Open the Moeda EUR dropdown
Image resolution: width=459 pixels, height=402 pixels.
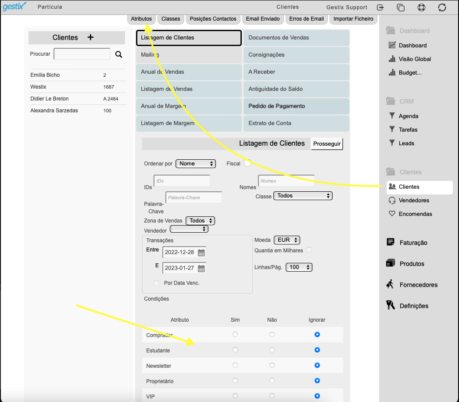[287, 240]
